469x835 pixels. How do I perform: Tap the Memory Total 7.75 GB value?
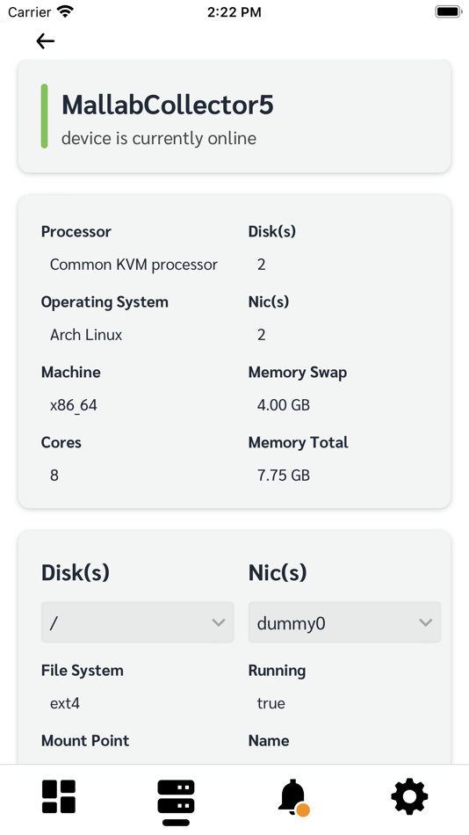click(283, 475)
